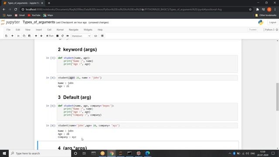279x157 pixels.
Task: Click the '2 keyword (args)' heading
Action: pyautogui.click(x=78, y=49)
